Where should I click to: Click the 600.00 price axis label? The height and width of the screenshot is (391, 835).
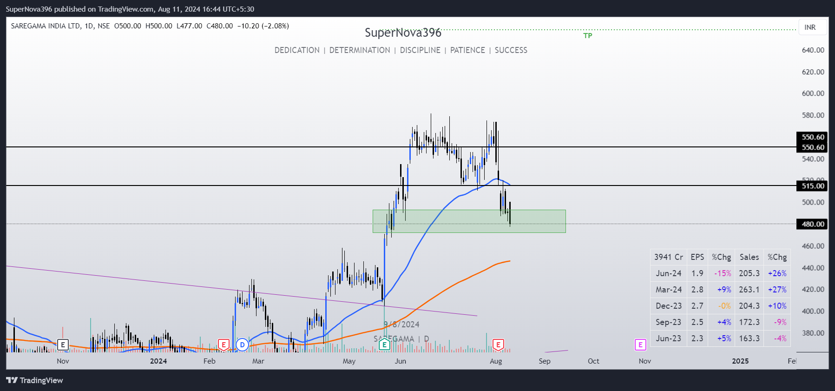[x=813, y=93]
